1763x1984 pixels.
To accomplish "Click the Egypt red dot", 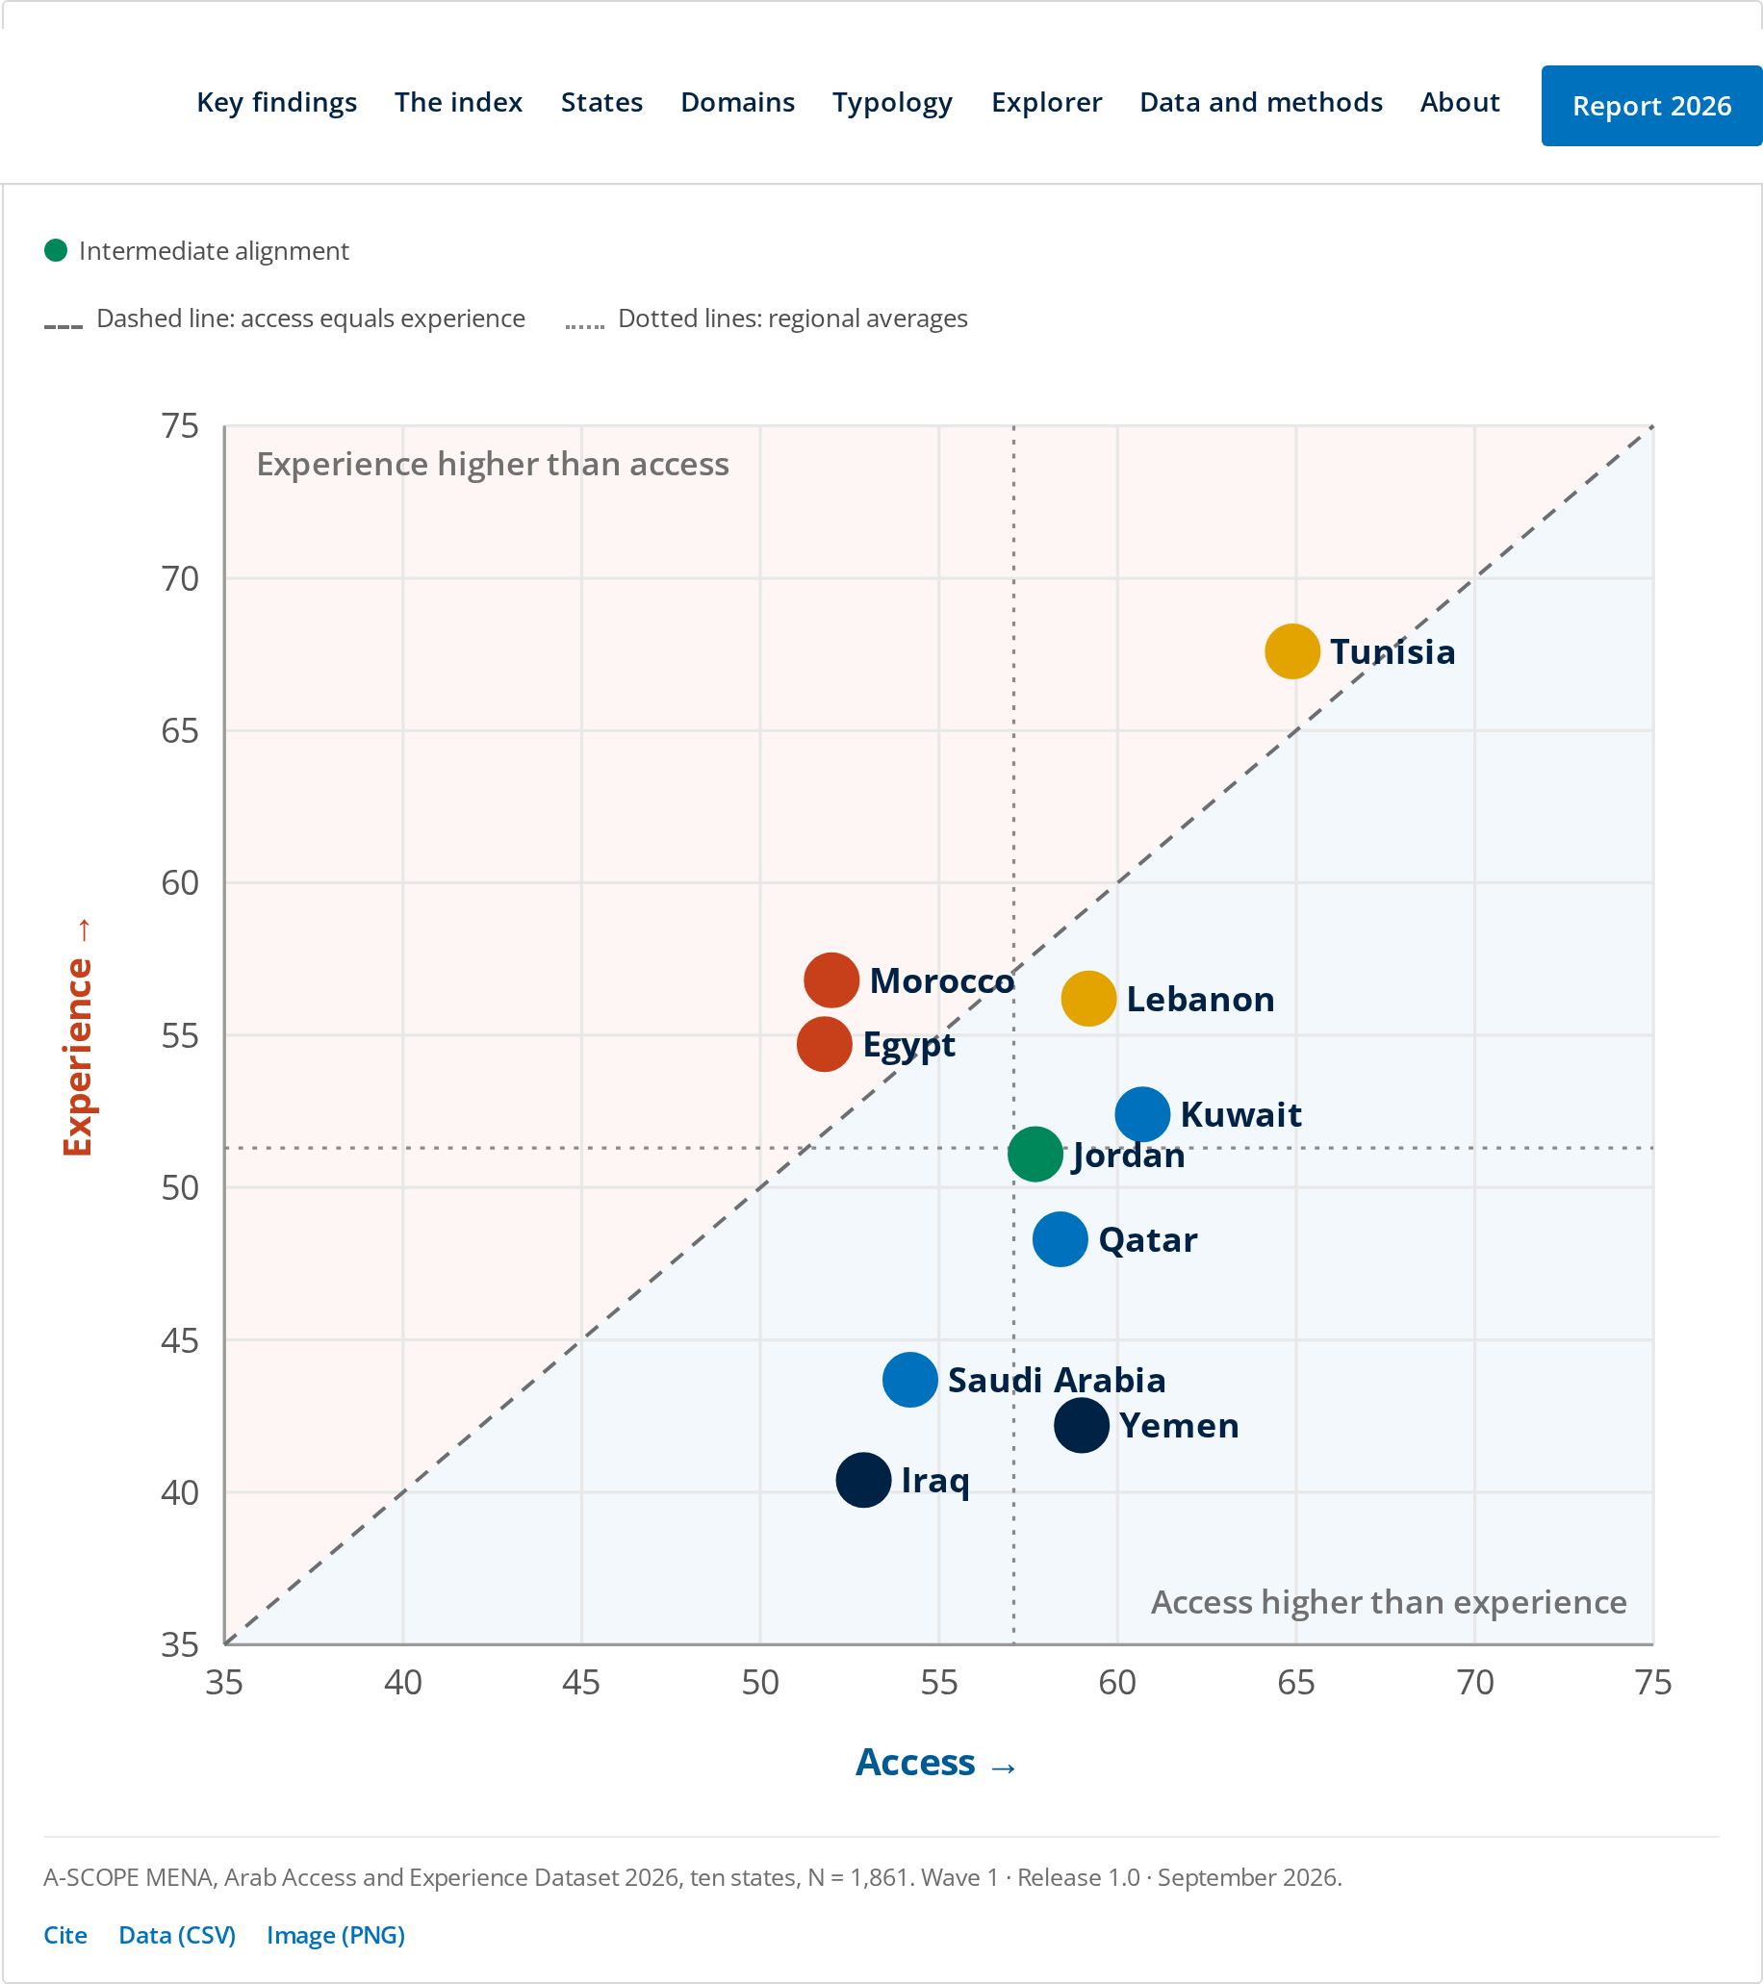I will 824,1044.
